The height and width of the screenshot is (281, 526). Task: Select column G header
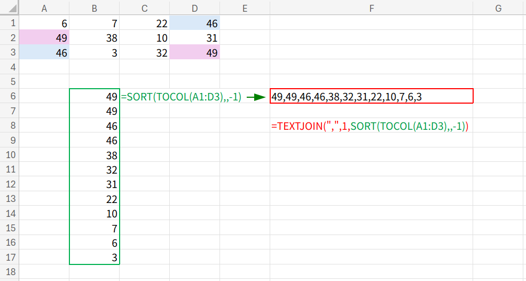point(498,7)
